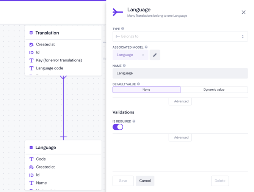Screen dimensions: 254x192
Task: Open the Belongs to type dropdown
Action: click(x=180, y=36)
